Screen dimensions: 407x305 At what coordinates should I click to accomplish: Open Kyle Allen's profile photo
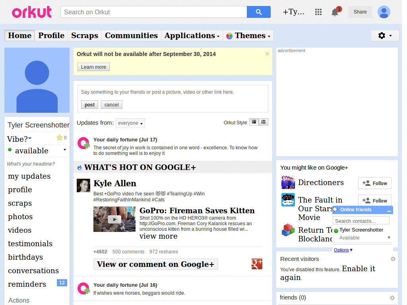coord(83,185)
